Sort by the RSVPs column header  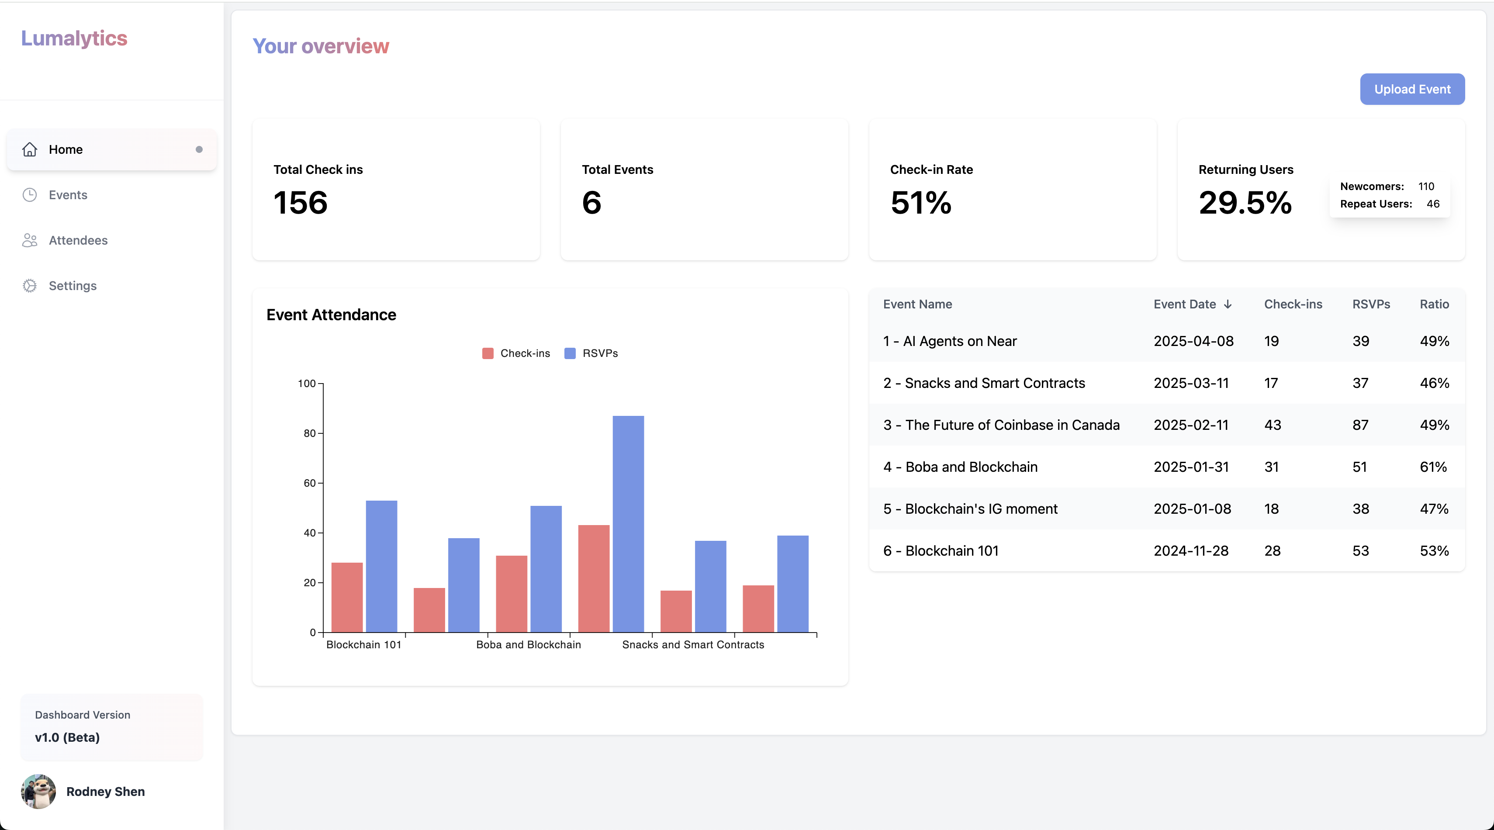[x=1371, y=304]
